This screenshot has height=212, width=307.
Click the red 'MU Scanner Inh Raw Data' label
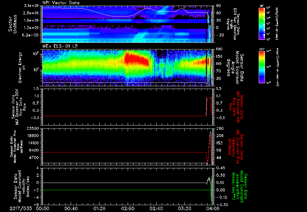236,107
